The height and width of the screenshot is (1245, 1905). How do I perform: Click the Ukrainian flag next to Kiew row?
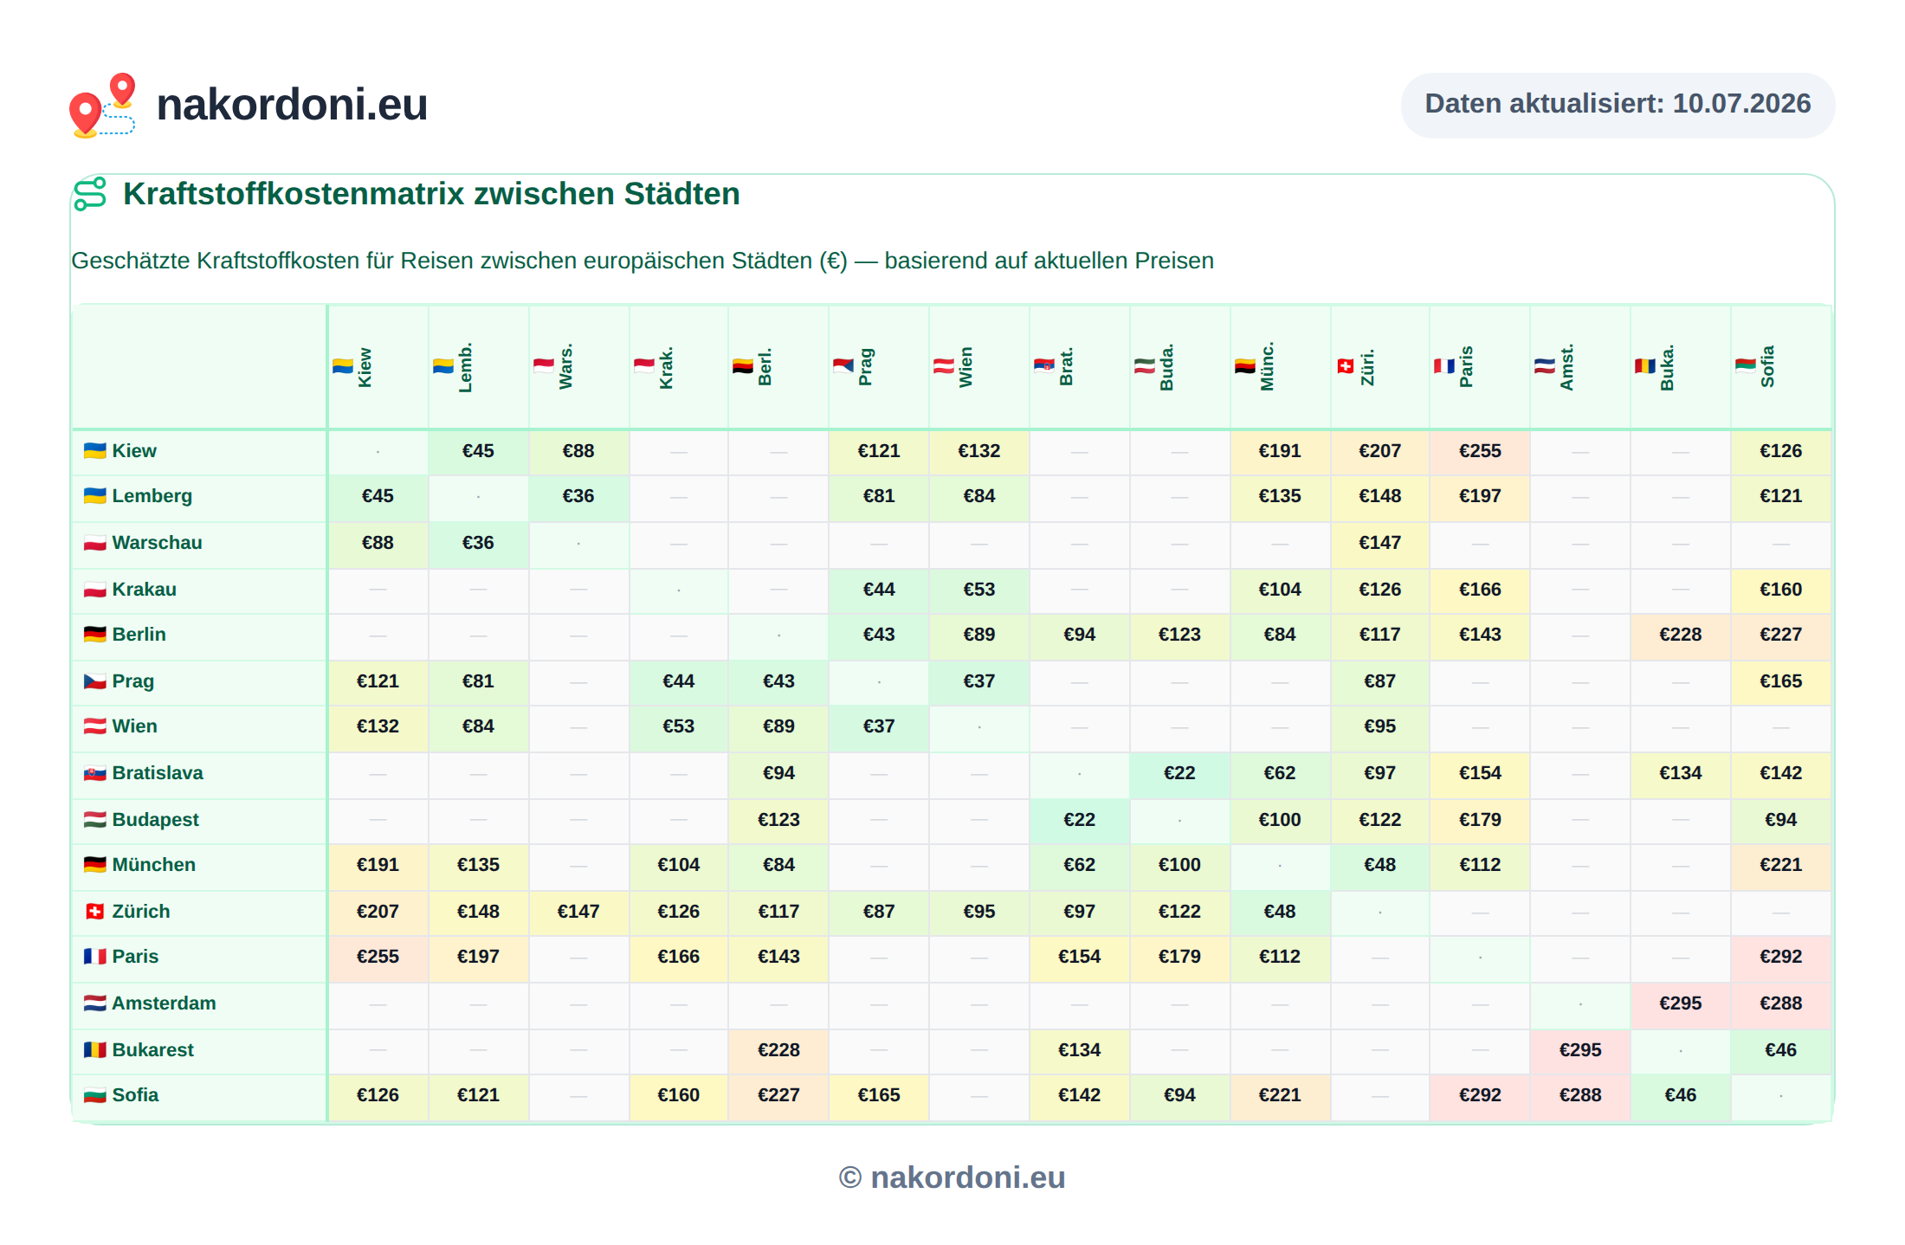[x=94, y=450]
